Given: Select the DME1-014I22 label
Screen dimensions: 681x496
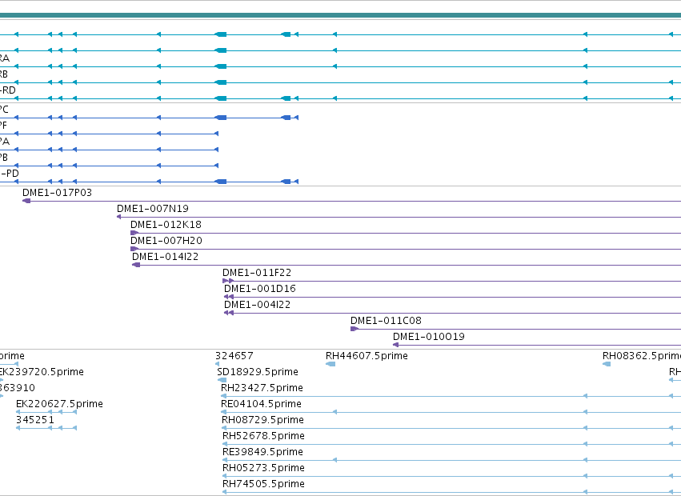Looking at the screenshot, I should 166,257.
